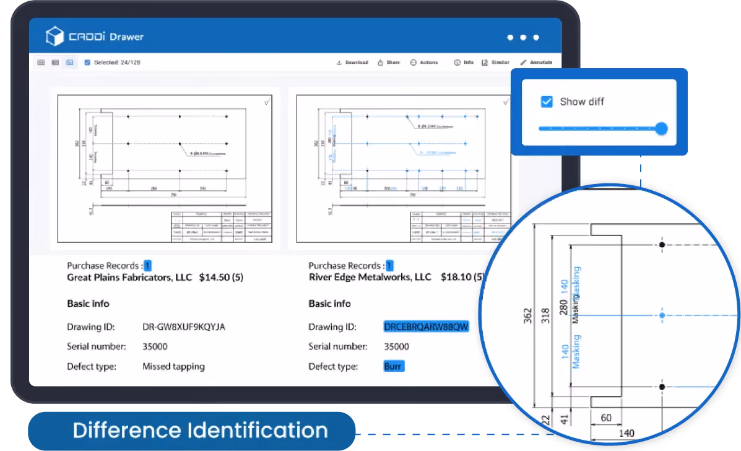Click Purchase Records badge for River Edge
This screenshot has width=741, height=451.
(389, 266)
